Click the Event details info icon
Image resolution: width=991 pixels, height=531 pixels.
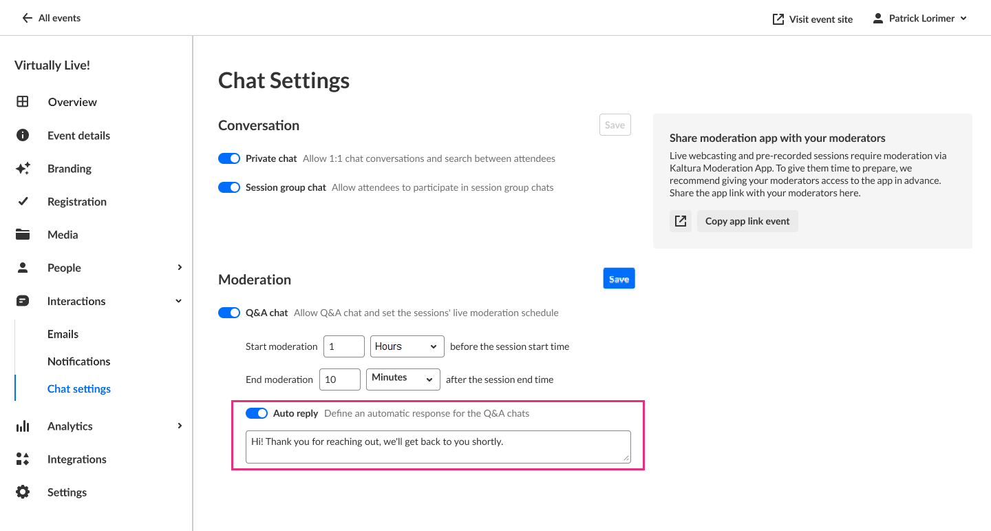pos(23,135)
